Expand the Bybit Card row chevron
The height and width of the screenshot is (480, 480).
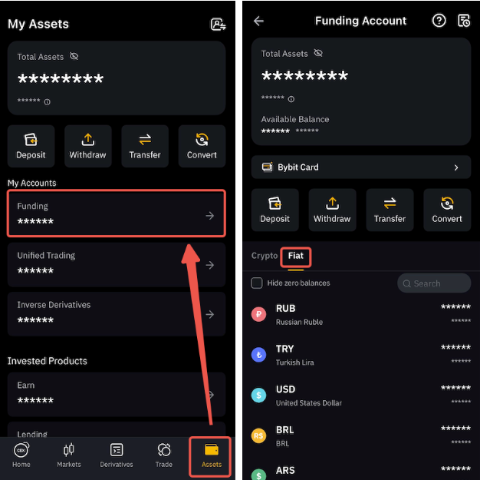[455, 167]
